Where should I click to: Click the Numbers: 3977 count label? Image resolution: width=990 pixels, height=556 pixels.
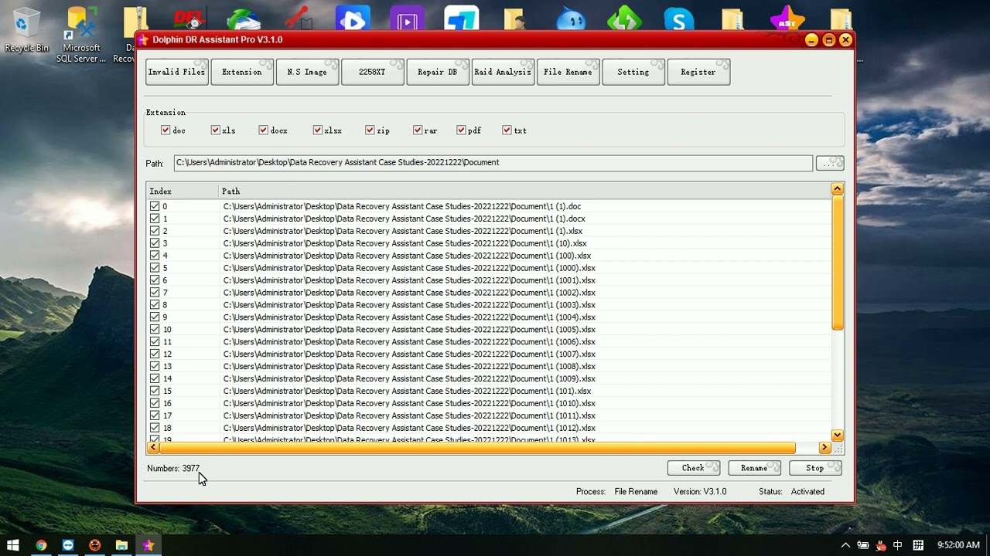173,468
